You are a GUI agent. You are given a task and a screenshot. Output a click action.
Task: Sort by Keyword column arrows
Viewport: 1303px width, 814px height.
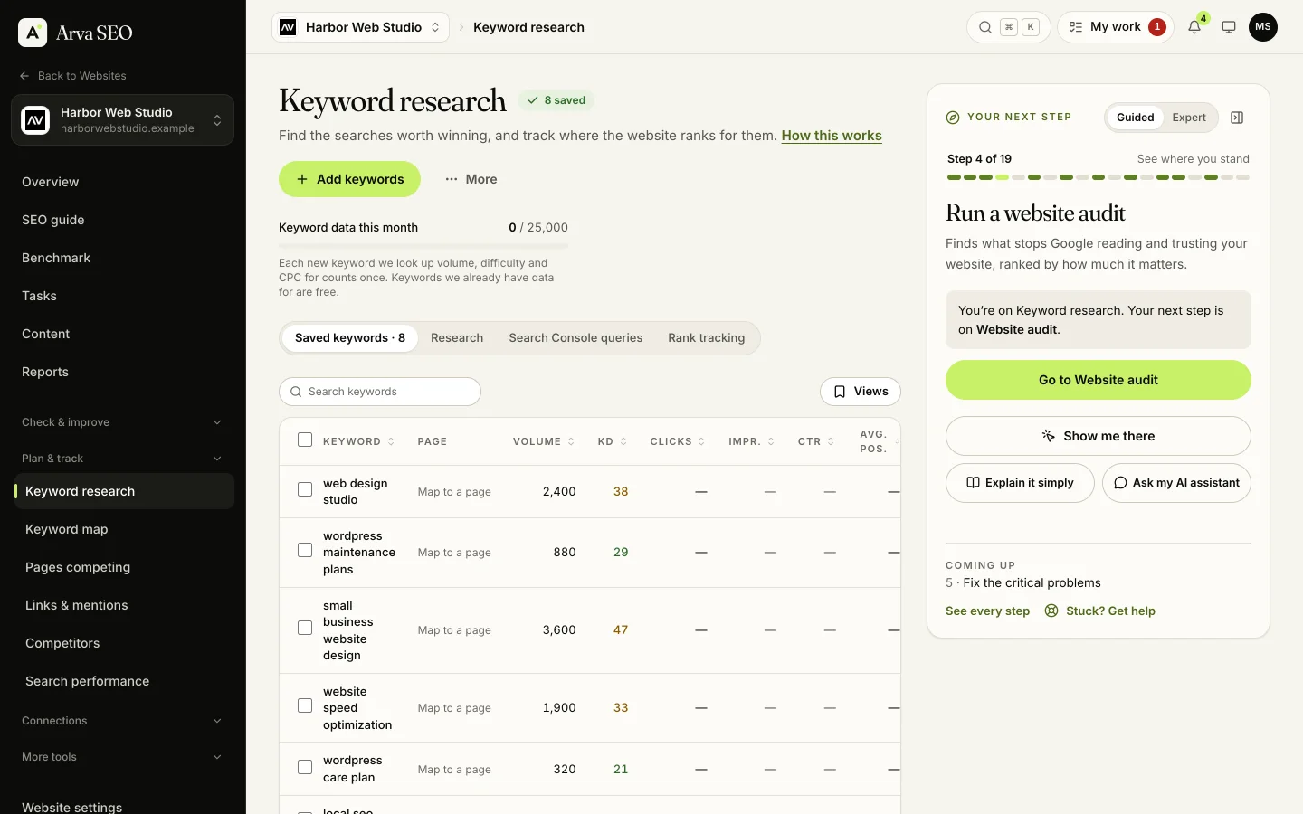click(391, 441)
